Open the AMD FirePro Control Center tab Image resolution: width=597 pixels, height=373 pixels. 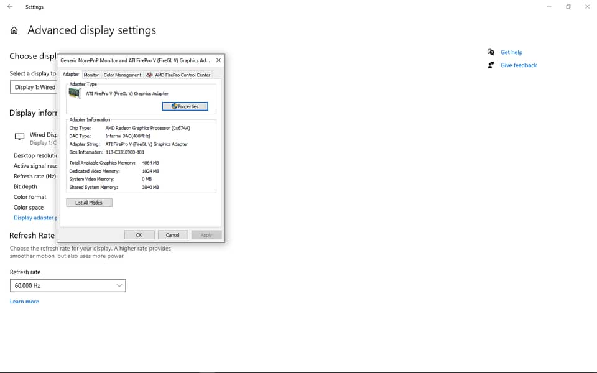[x=178, y=75]
